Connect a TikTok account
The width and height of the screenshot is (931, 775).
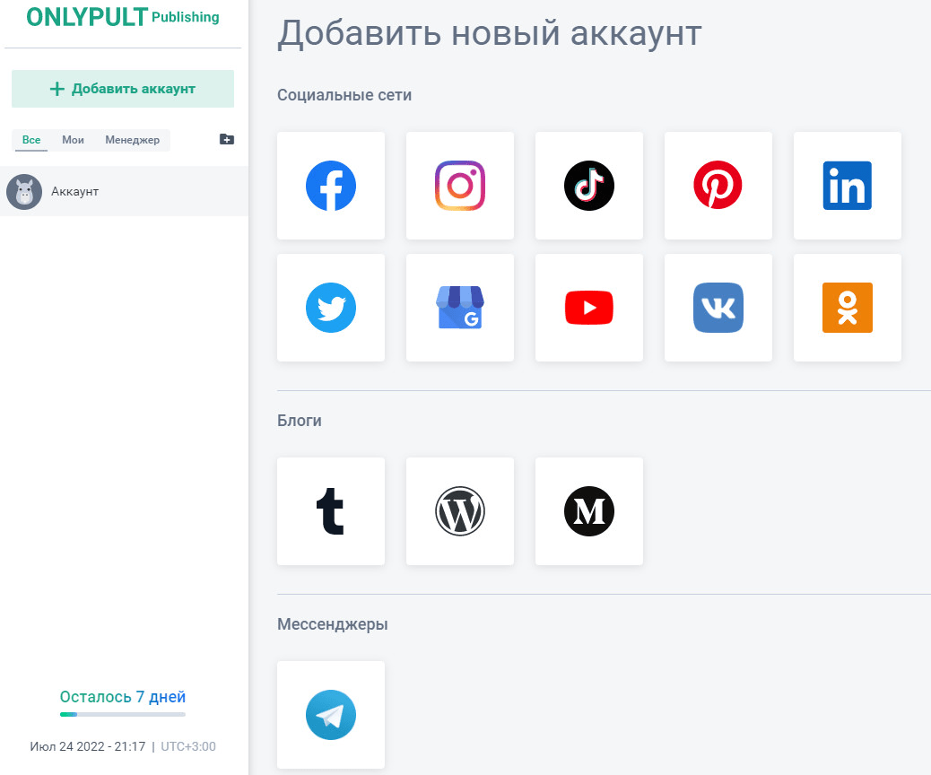tap(589, 186)
